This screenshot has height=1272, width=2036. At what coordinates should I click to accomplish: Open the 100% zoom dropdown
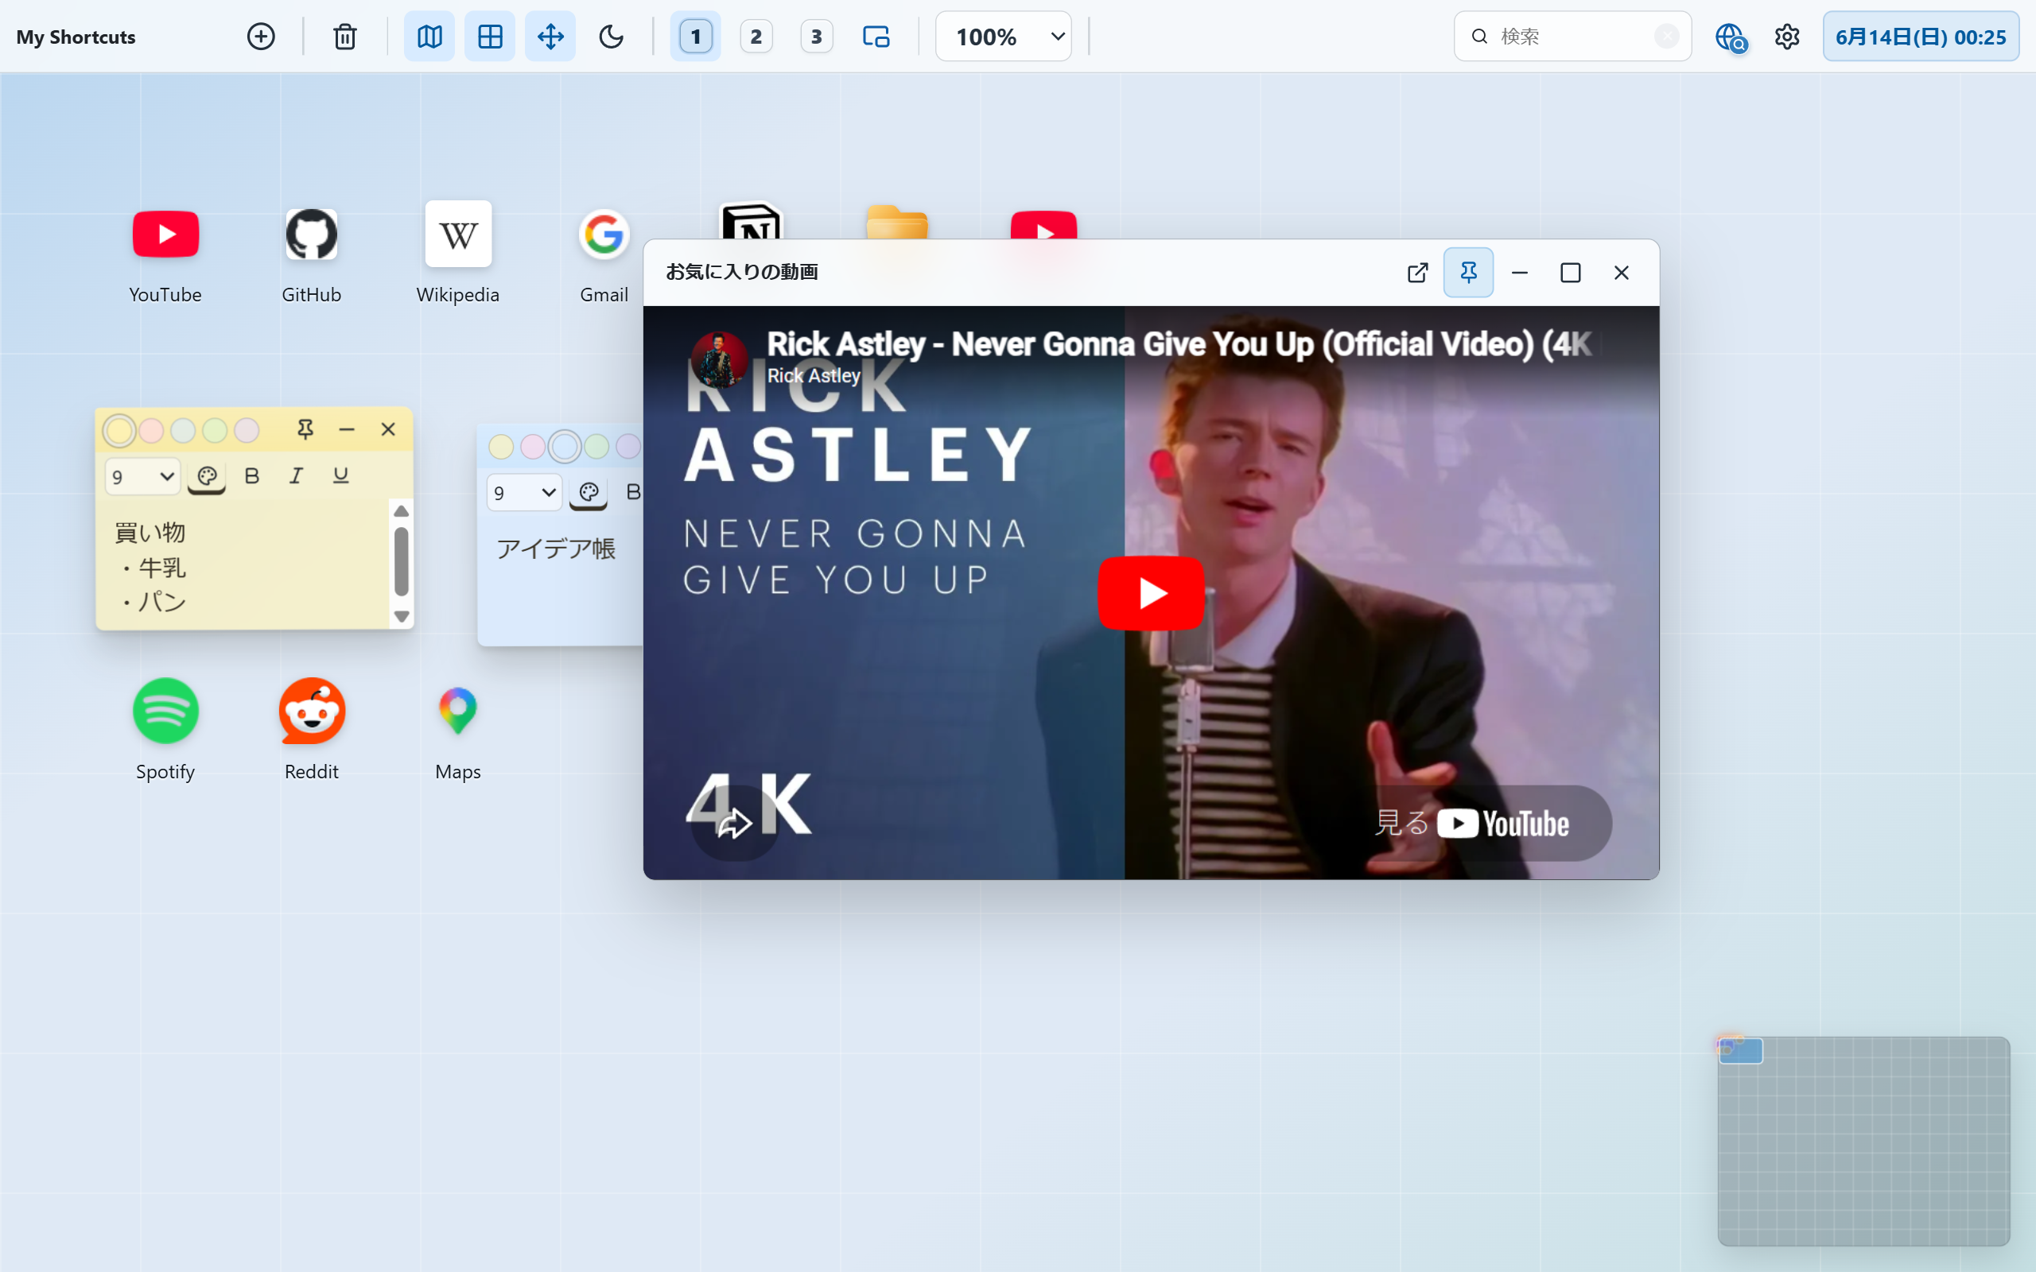(x=1004, y=37)
